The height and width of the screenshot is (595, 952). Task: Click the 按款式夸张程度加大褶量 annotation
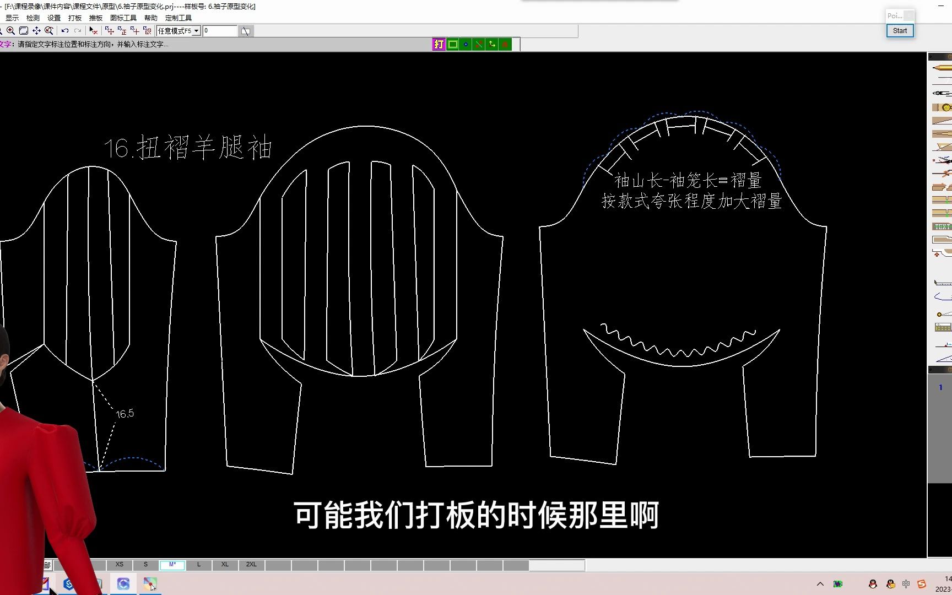[691, 201]
